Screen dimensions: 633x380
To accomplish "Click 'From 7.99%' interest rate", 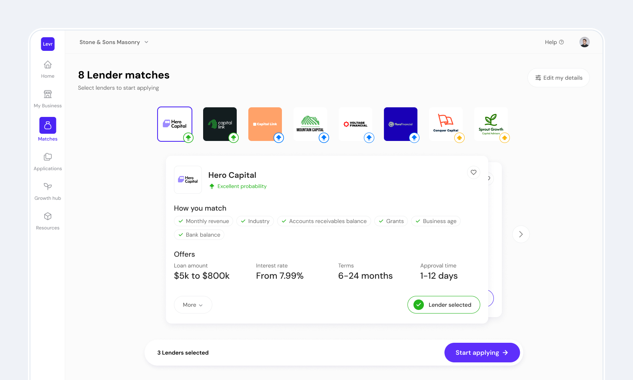I will coord(280,276).
